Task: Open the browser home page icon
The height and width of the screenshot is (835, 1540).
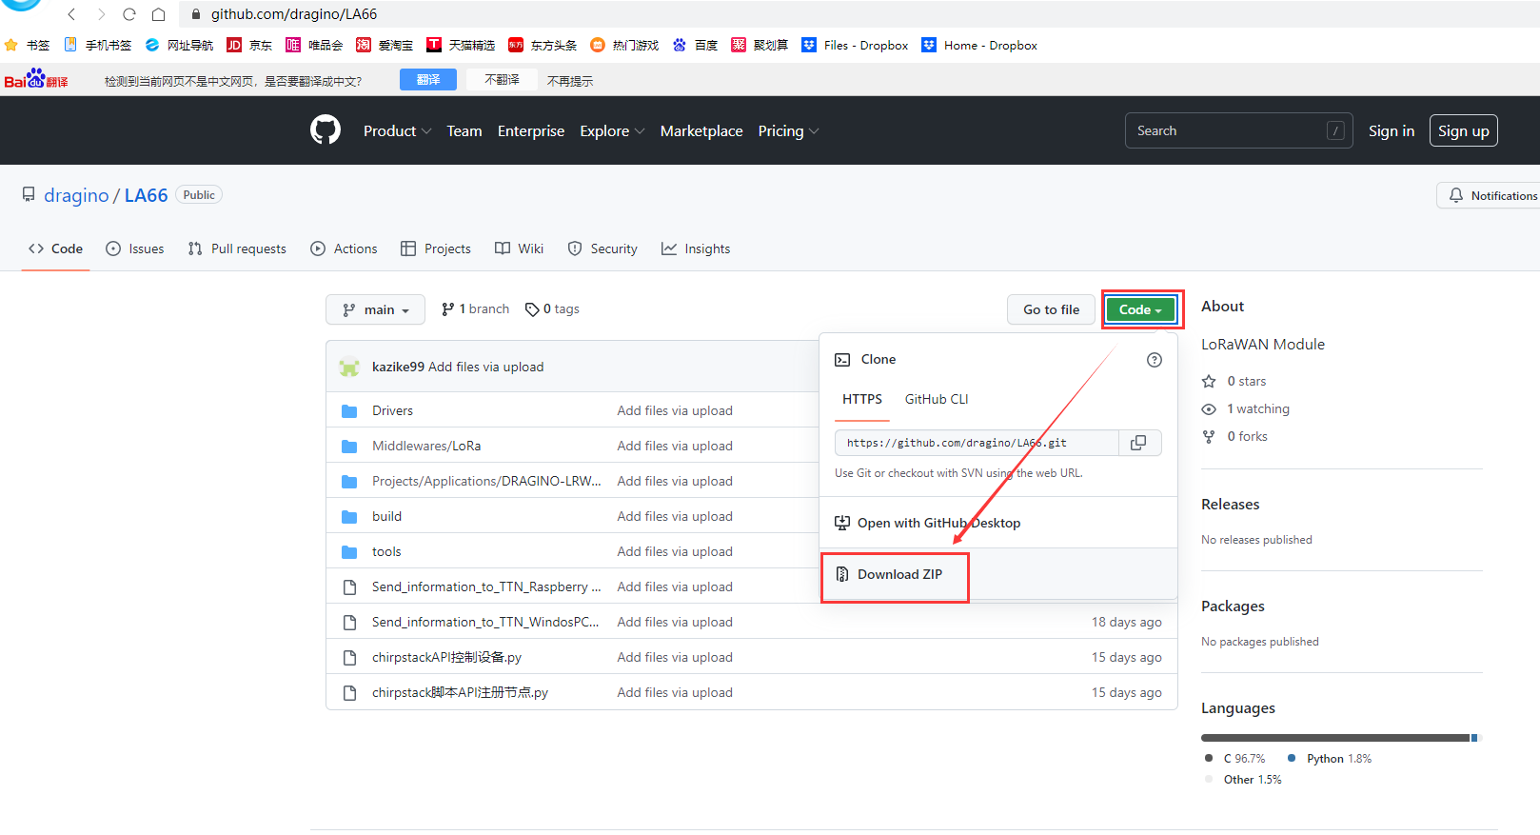Action: point(158,14)
